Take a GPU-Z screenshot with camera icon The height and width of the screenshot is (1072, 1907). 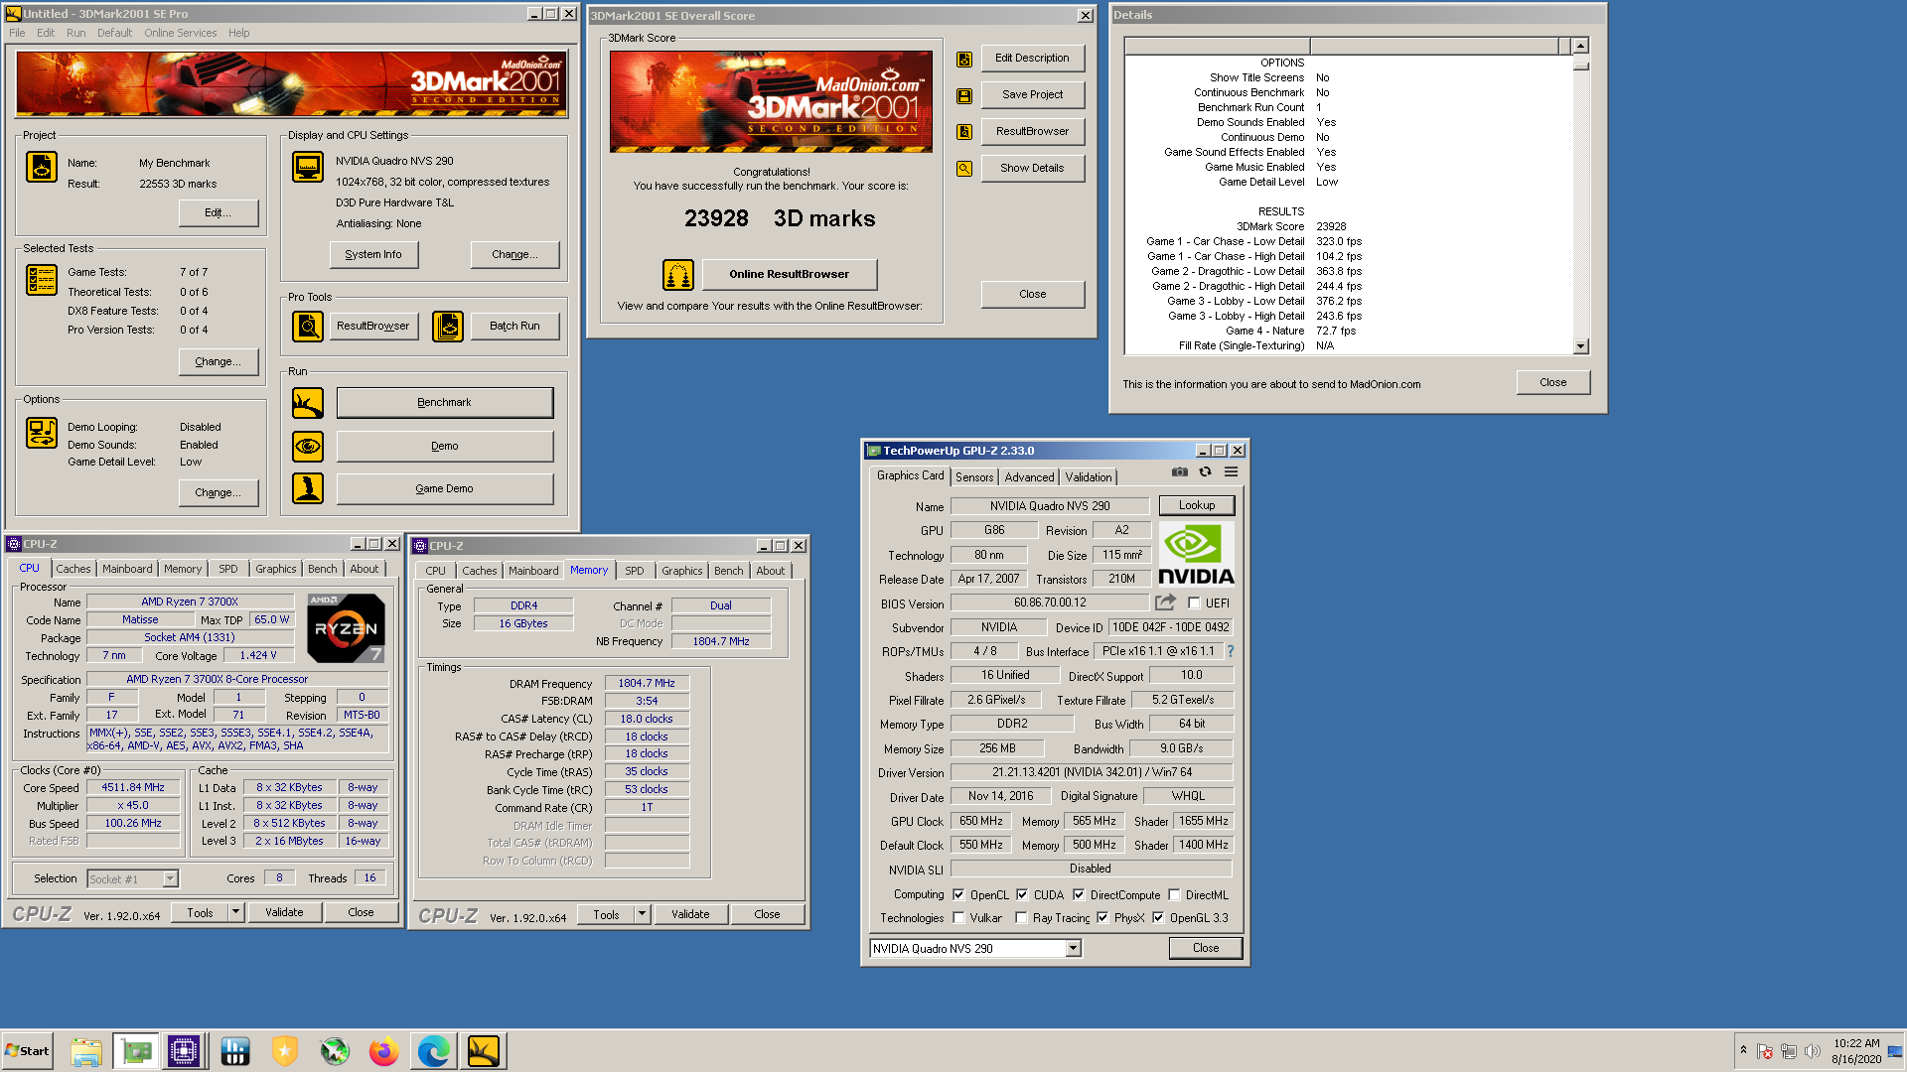(1180, 472)
